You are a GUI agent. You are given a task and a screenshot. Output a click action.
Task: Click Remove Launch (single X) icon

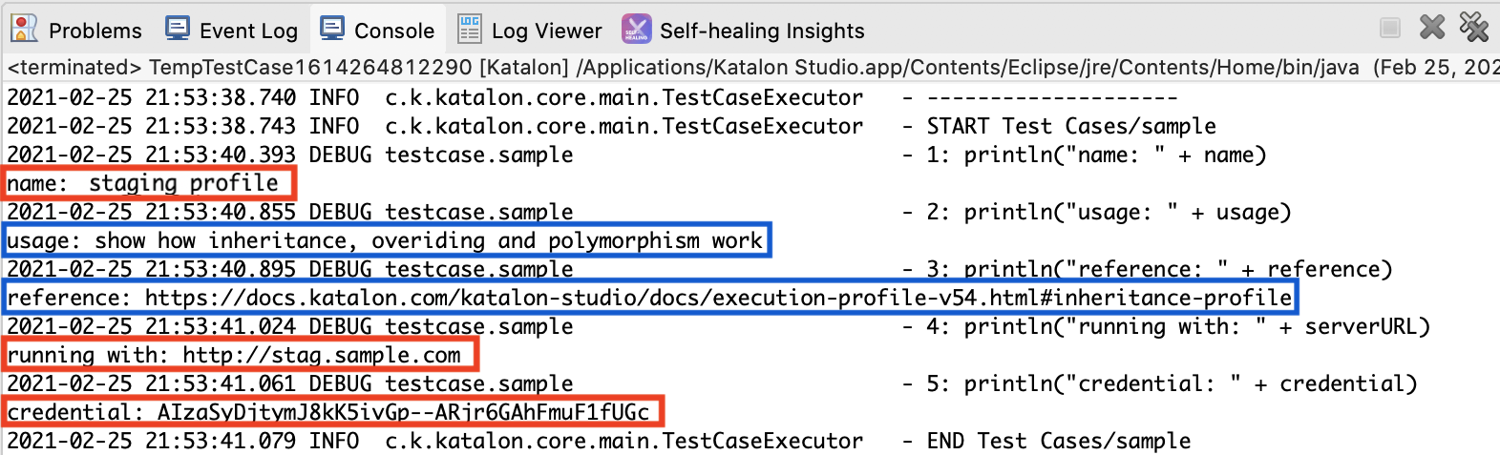(1432, 28)
